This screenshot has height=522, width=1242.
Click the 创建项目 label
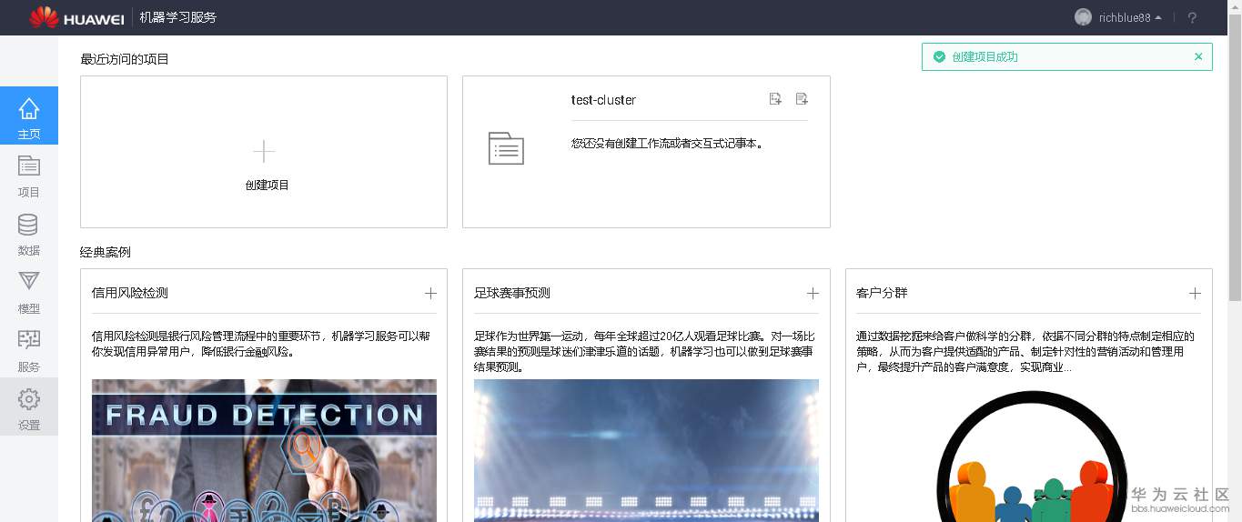[x=267, y=185]
